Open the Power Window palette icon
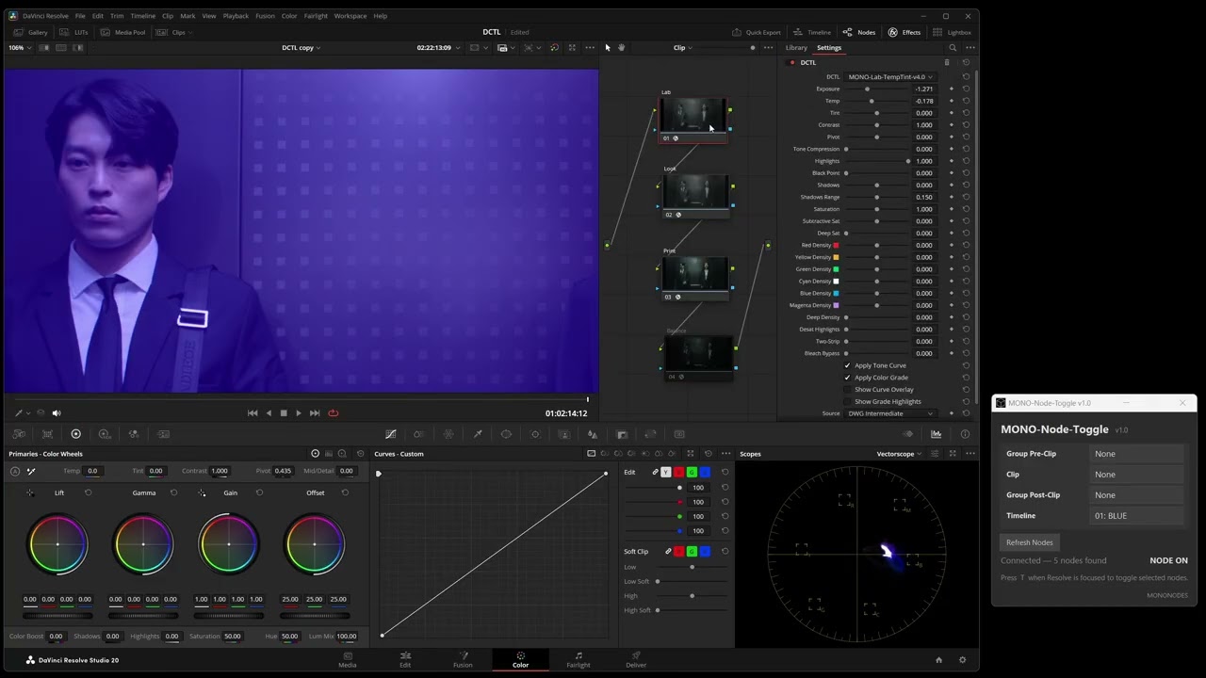The height and width of the screenshot is (678, 1206). click(506, 434)
